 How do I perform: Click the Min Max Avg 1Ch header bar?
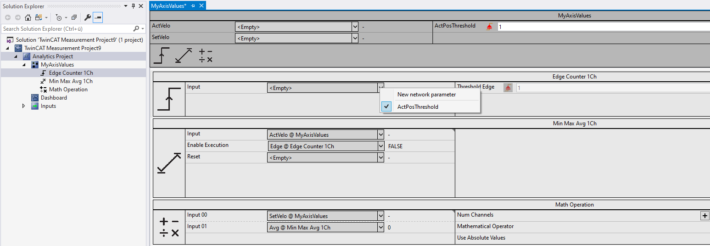tap(431, 123)
